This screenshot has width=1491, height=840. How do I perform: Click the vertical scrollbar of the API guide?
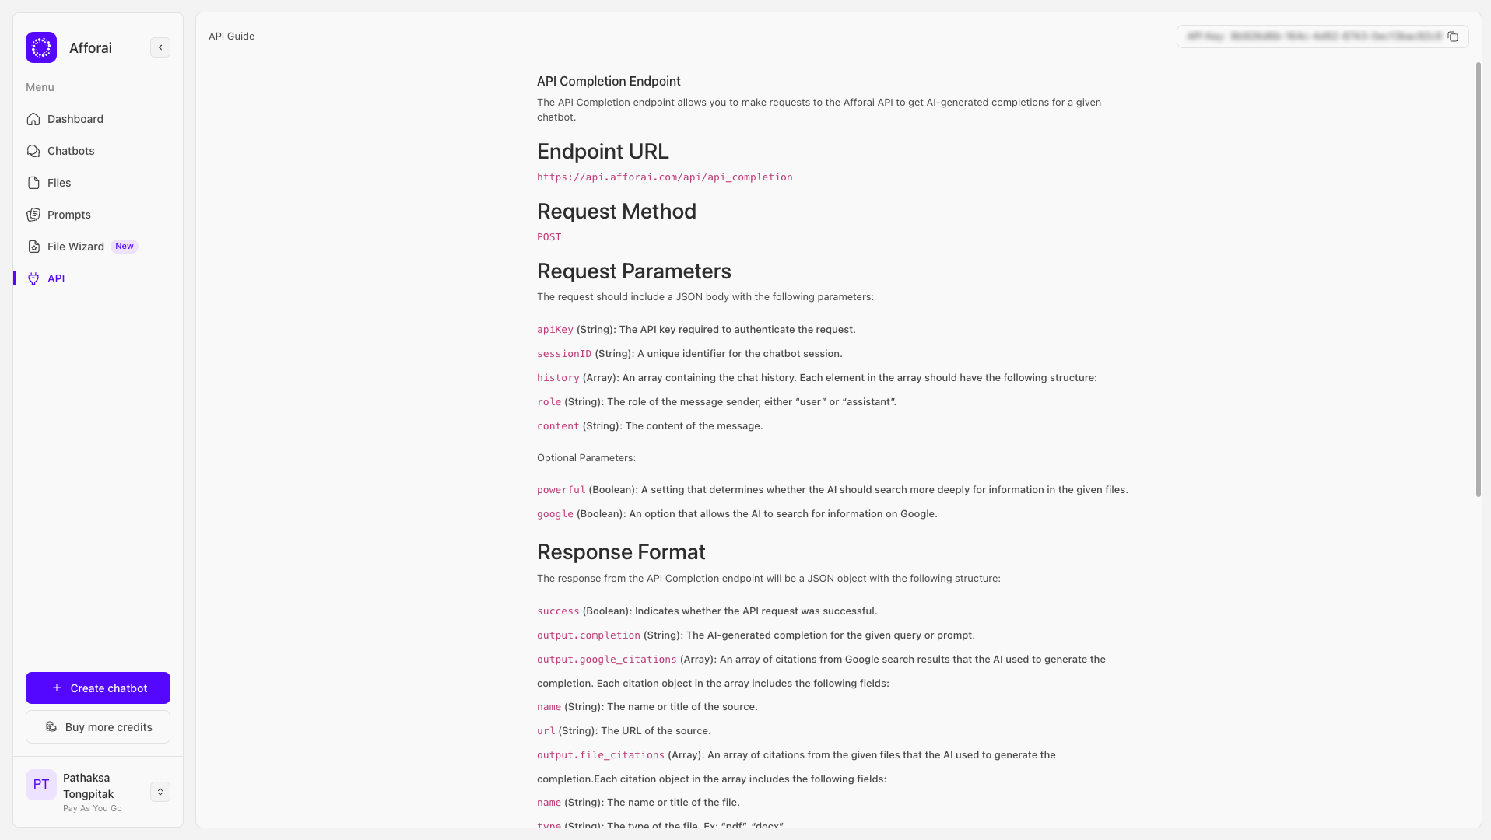1478,280
